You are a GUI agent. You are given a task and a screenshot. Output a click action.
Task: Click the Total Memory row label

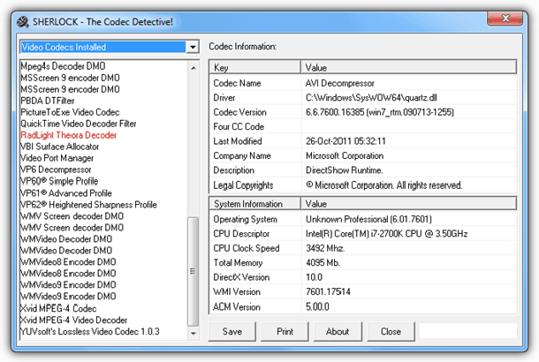tap(238, 263)
